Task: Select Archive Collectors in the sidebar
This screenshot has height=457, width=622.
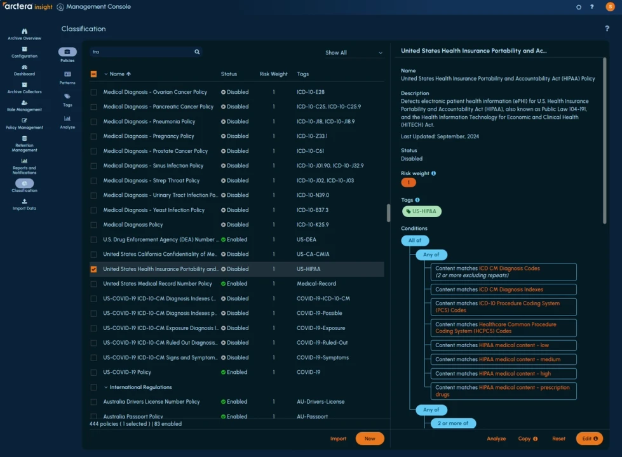Action: point(24,88)
